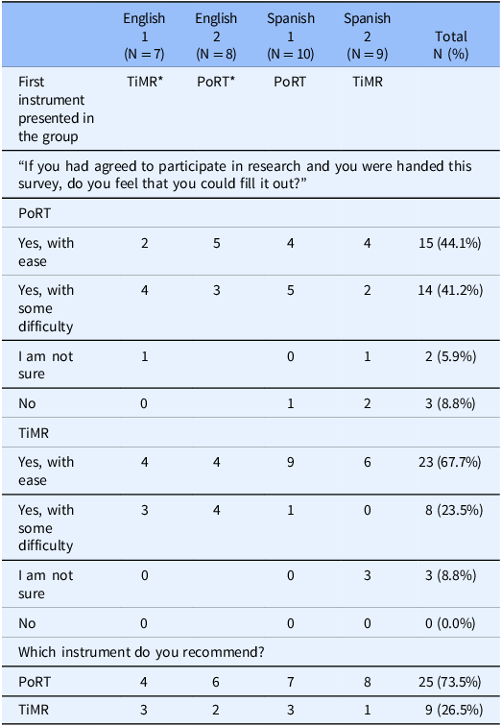Select the 25 (73.5%) PoRT recommendation cell
The height and width of the screenshot is (726, 502).
pos(450,682)
